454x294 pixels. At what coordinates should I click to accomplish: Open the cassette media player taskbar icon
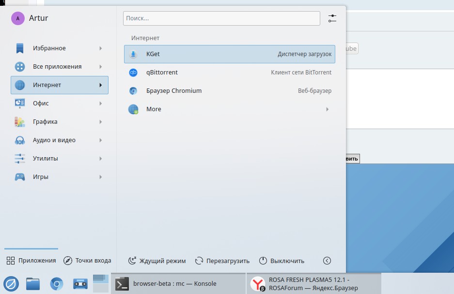click(x=80, y=284)
